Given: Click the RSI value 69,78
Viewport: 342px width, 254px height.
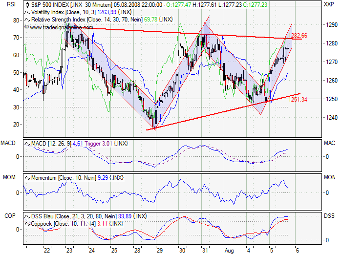Looking at the screenshot, I should 150,20.
